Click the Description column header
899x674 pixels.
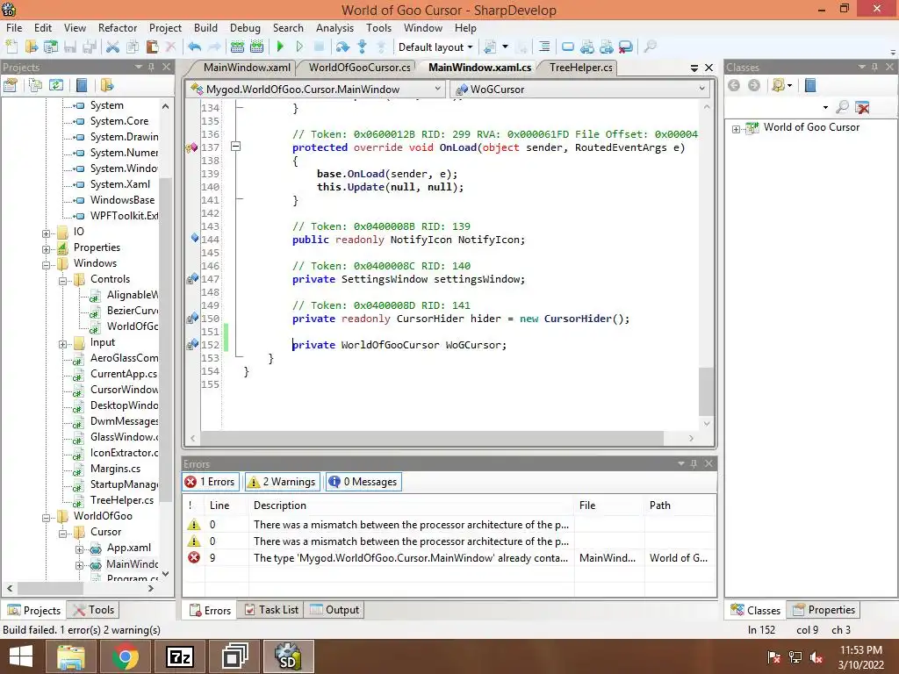point(411,505)
